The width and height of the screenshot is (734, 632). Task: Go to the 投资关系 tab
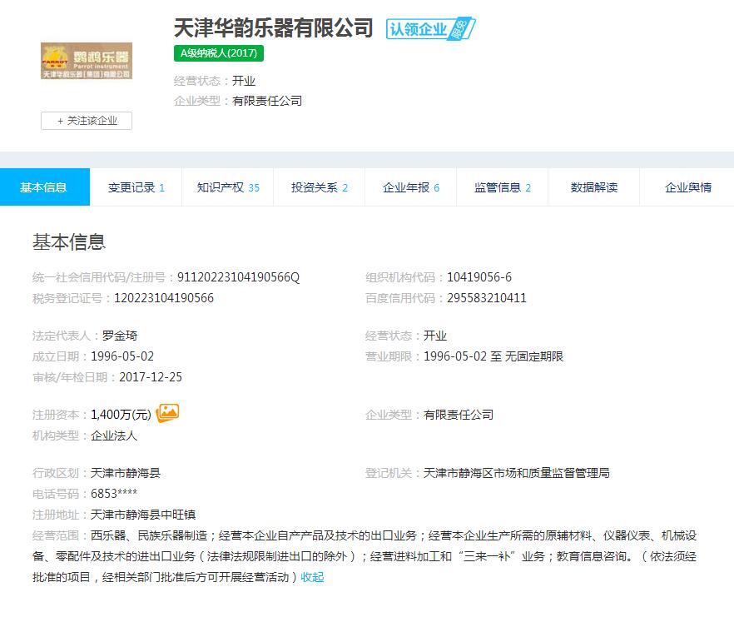320,187
